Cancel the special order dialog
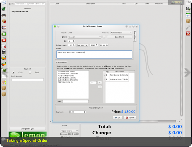 130,117
